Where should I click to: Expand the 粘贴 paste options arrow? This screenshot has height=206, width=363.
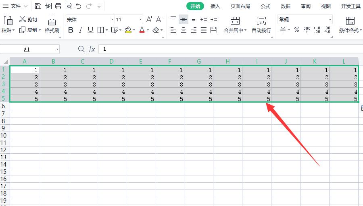coord(14,30)
